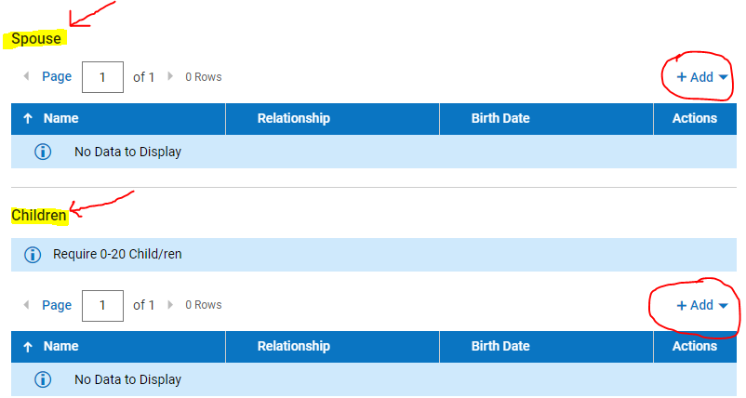
Task: Click info icon in Children No Data row
Action: [x=43, y=379]
